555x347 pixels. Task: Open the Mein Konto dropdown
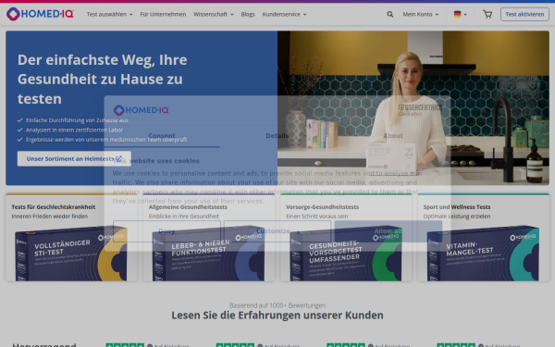coord(421,14)
